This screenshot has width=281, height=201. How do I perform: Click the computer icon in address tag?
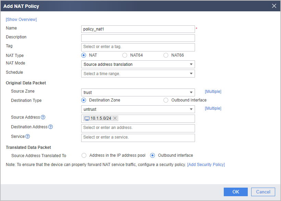pyautogui.click(x=87, y=119)
